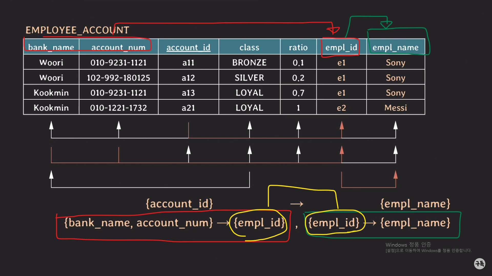The height and width of the screenshot is (276, 492).
Task: Click the green hand-drawn down arrow above empl_name
Action: pos(386,25)
